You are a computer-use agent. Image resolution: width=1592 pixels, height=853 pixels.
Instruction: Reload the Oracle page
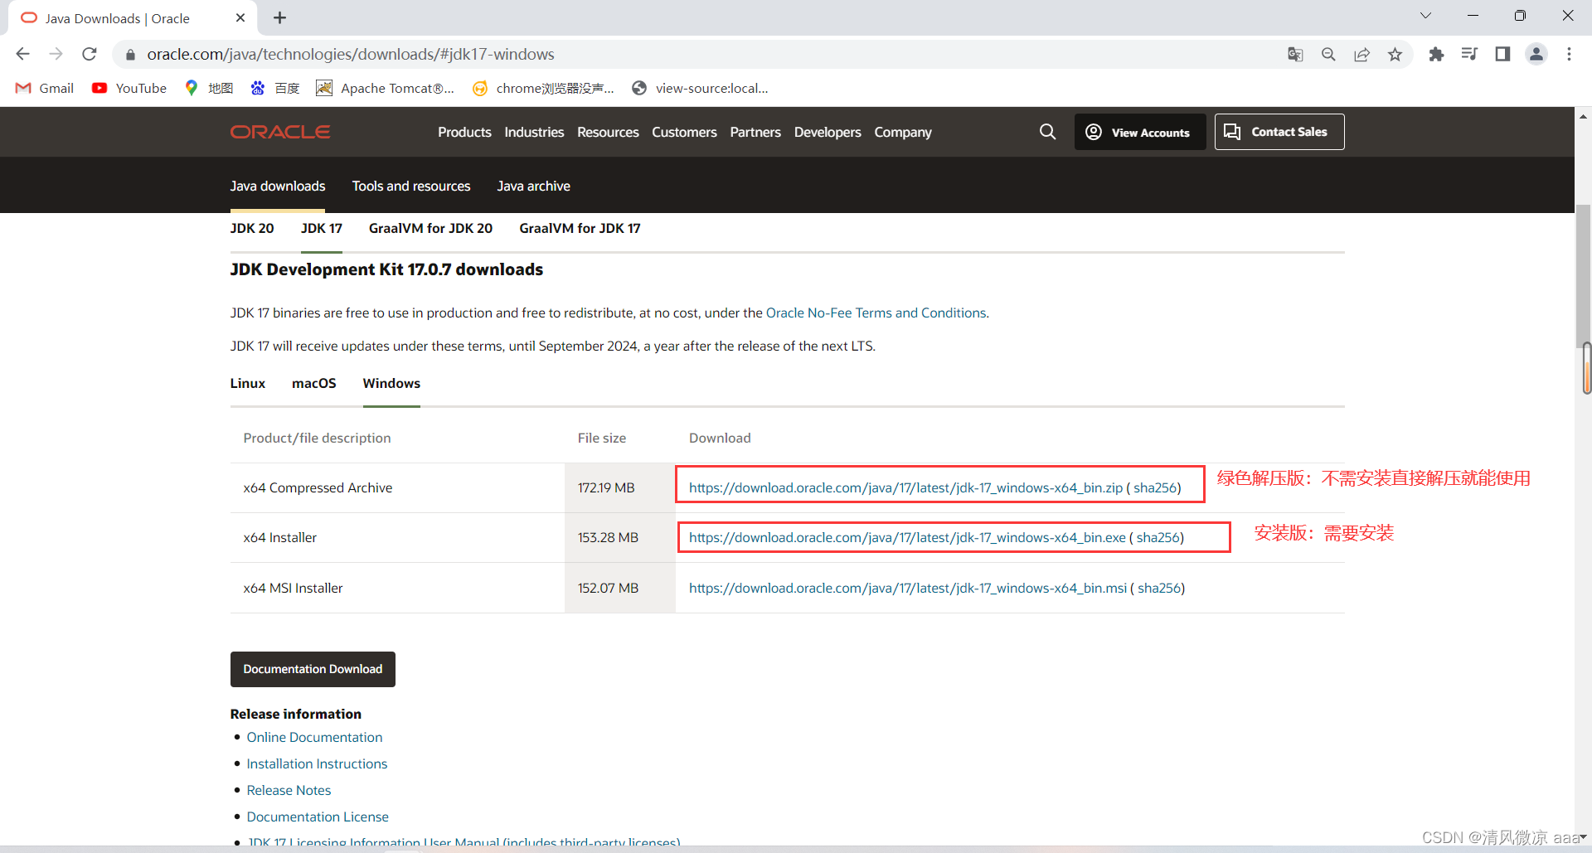(90, 54)
